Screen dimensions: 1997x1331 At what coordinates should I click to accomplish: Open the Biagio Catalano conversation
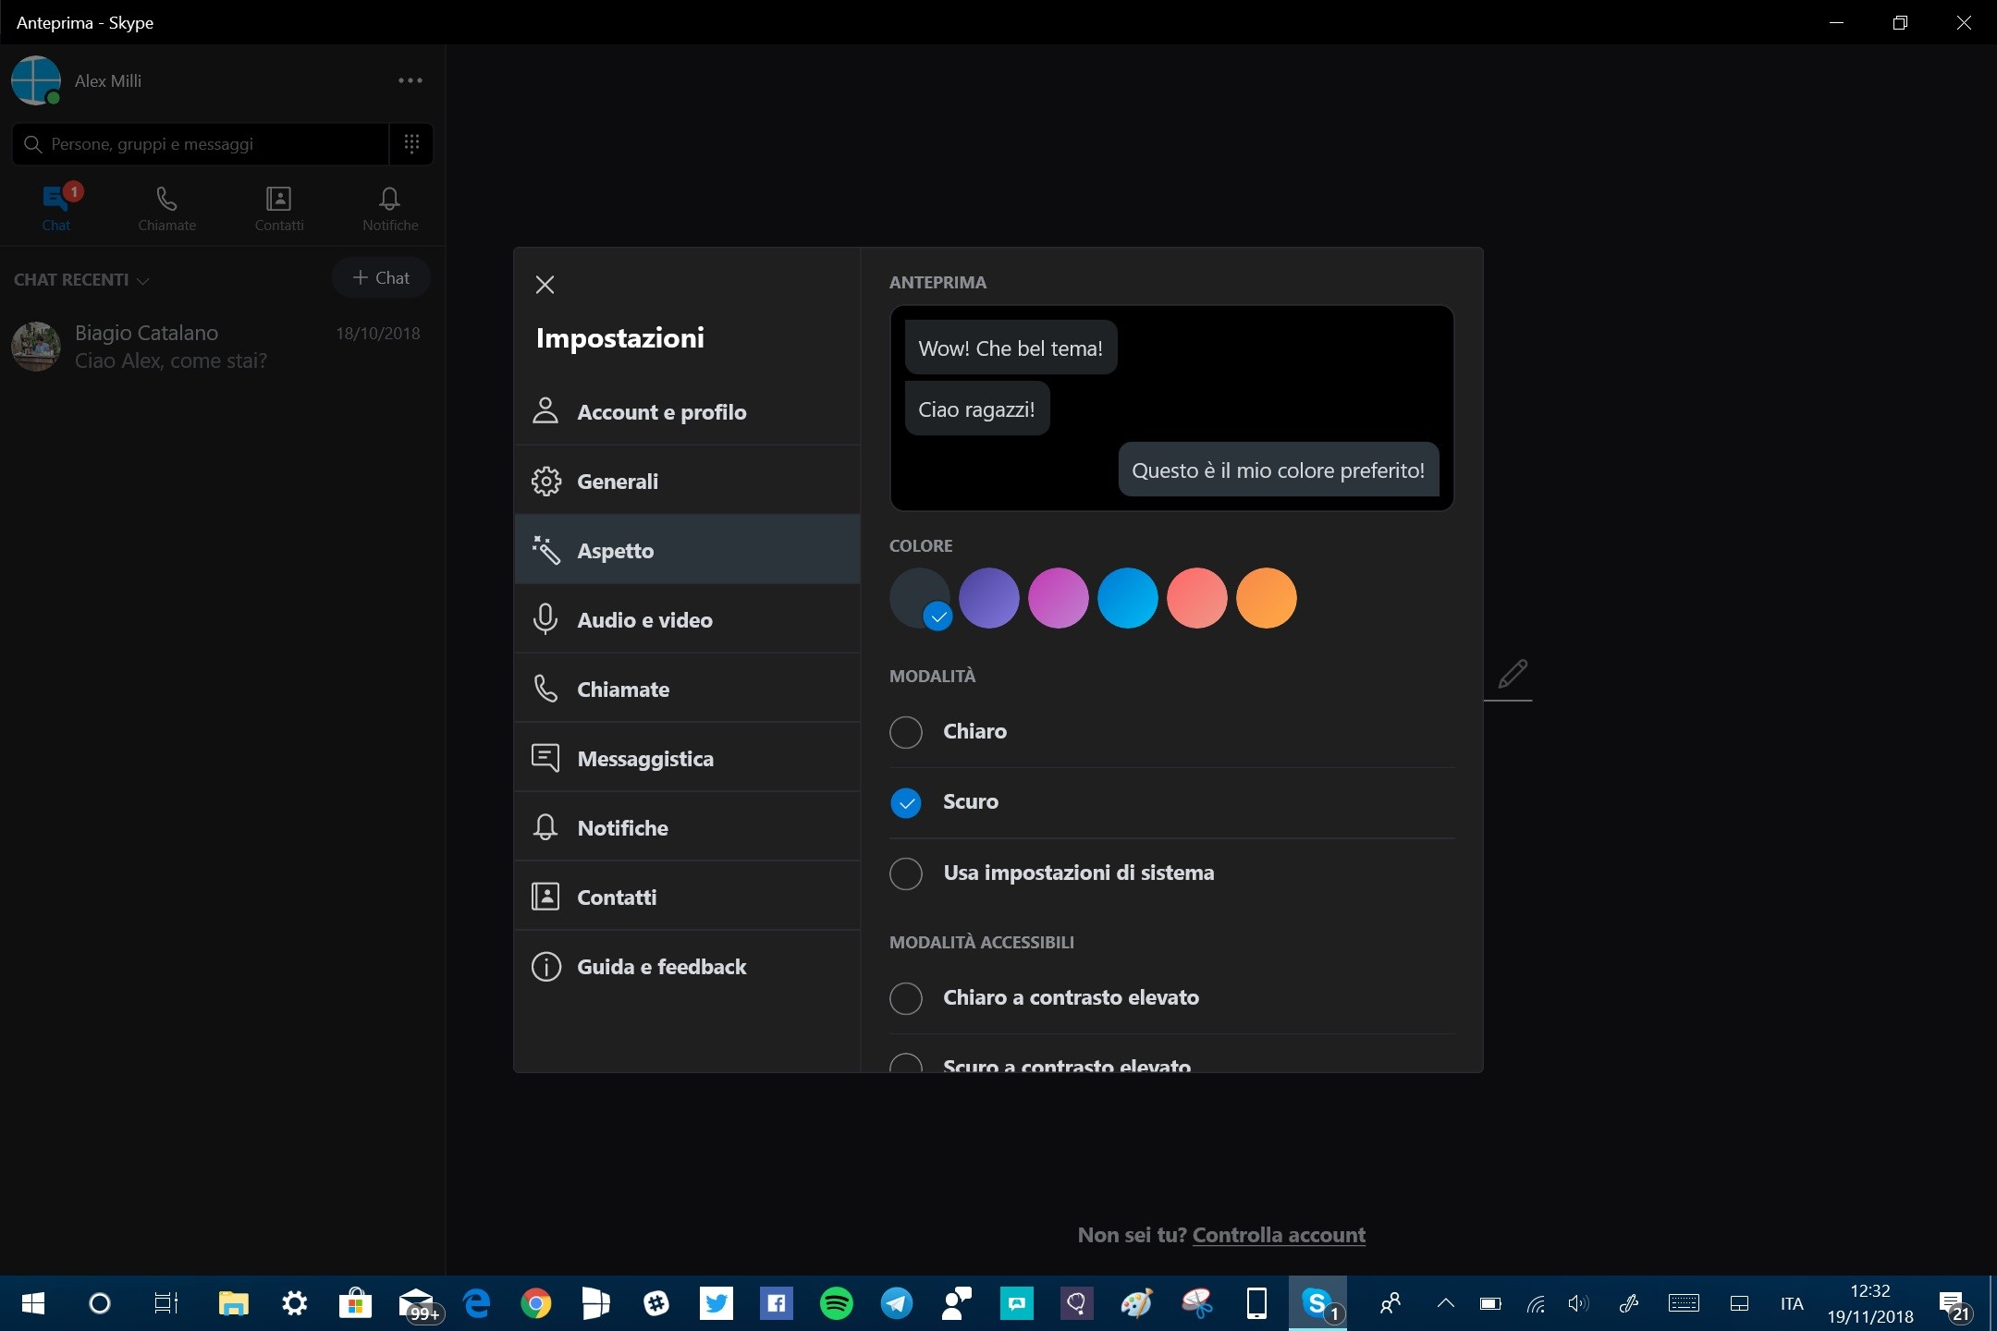[222, 347]
